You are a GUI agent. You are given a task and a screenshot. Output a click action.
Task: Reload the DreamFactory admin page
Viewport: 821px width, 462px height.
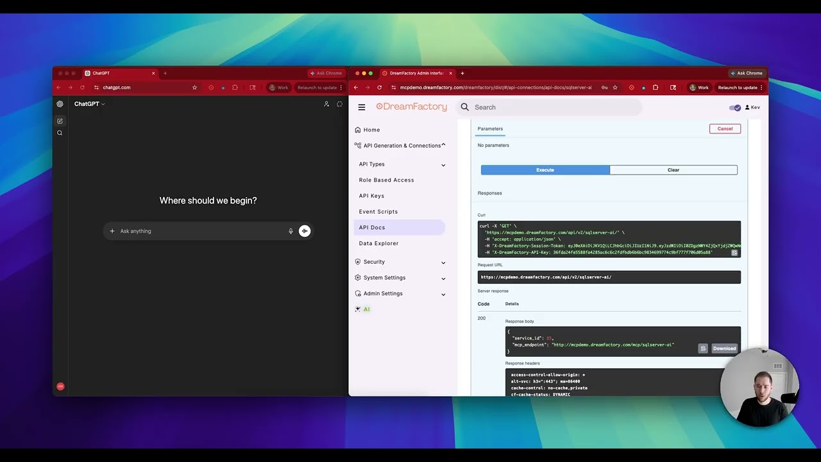click(380, 87)
